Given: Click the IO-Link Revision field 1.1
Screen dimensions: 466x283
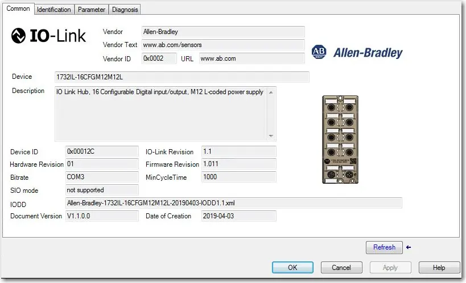Looking at the screenshot, I should tap(238, 151).
